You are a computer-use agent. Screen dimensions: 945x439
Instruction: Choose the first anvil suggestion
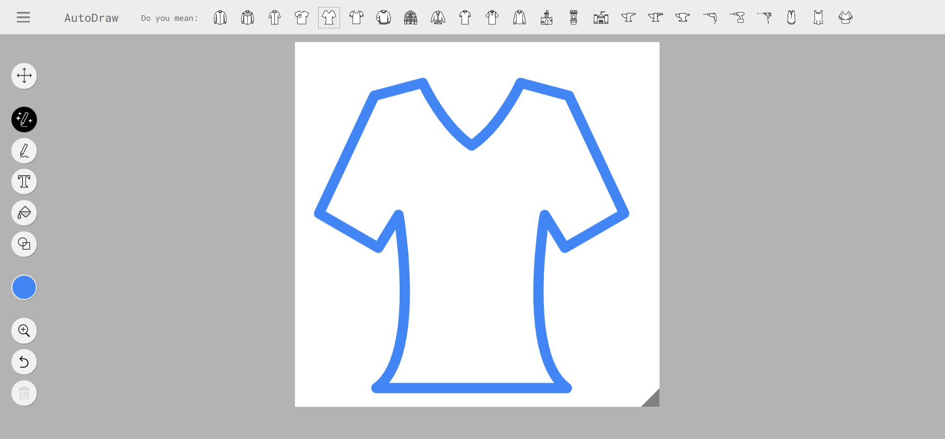pos(628,18)
